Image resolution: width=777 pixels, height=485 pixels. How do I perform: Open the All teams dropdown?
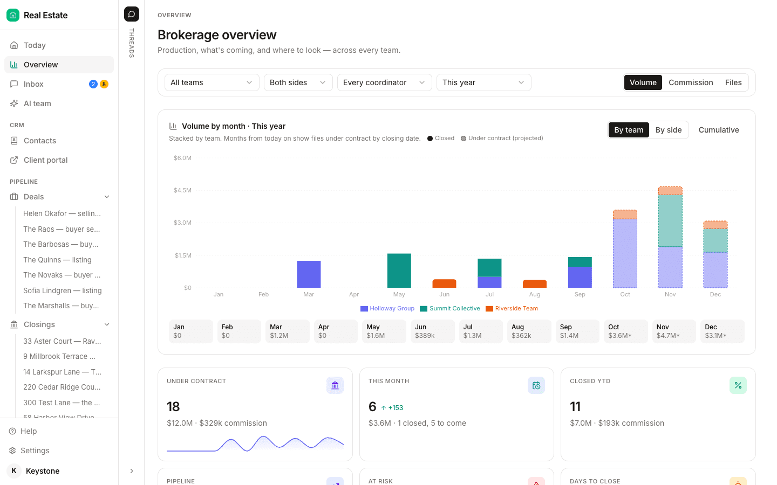tap(212, 82)
